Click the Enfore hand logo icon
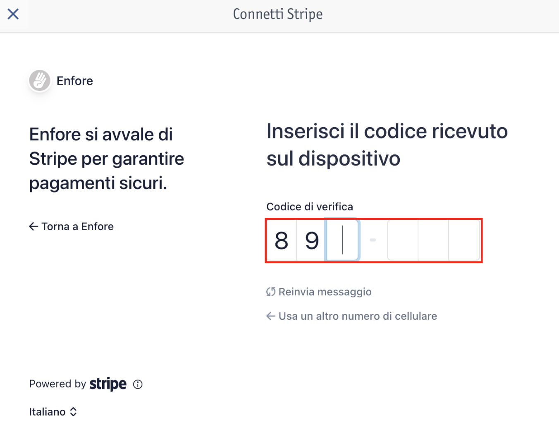The width and height of the screenshot is (559, 444). pos(40,81)
